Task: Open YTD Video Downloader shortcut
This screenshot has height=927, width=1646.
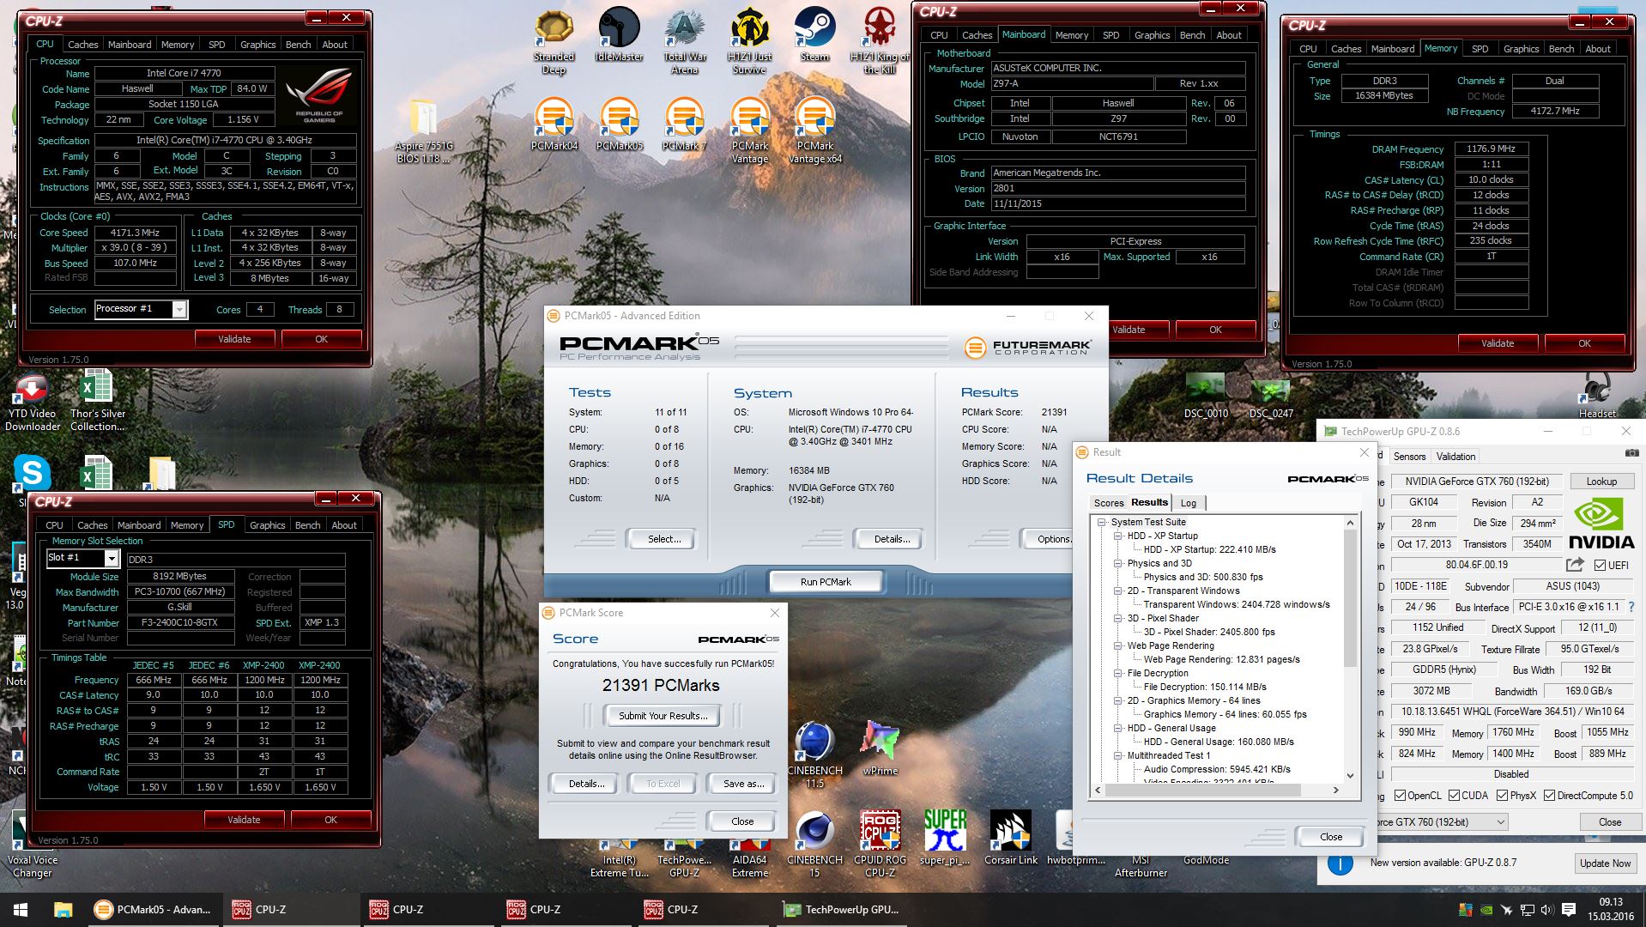Action: point(33,402)
